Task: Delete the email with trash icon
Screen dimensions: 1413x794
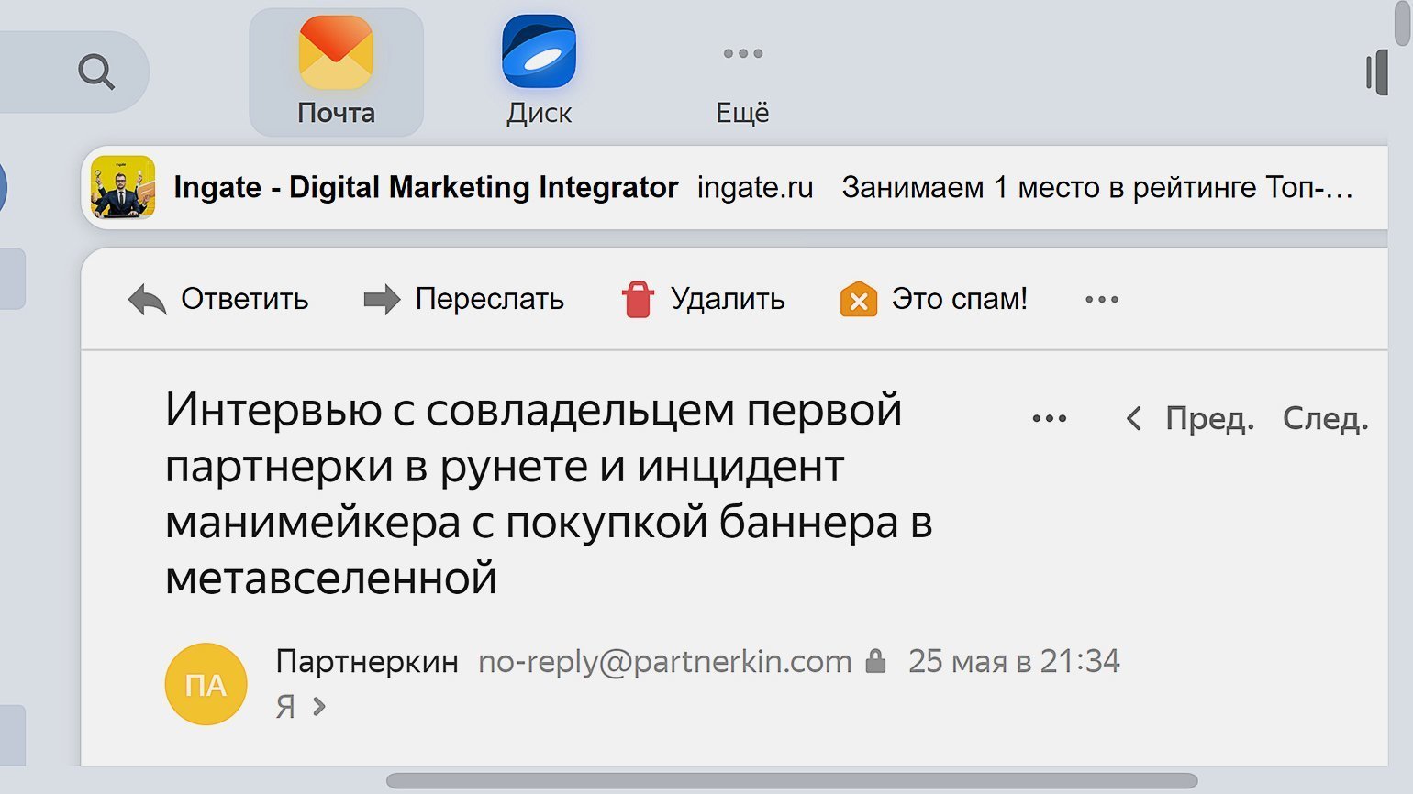Action: pos(638,300)
